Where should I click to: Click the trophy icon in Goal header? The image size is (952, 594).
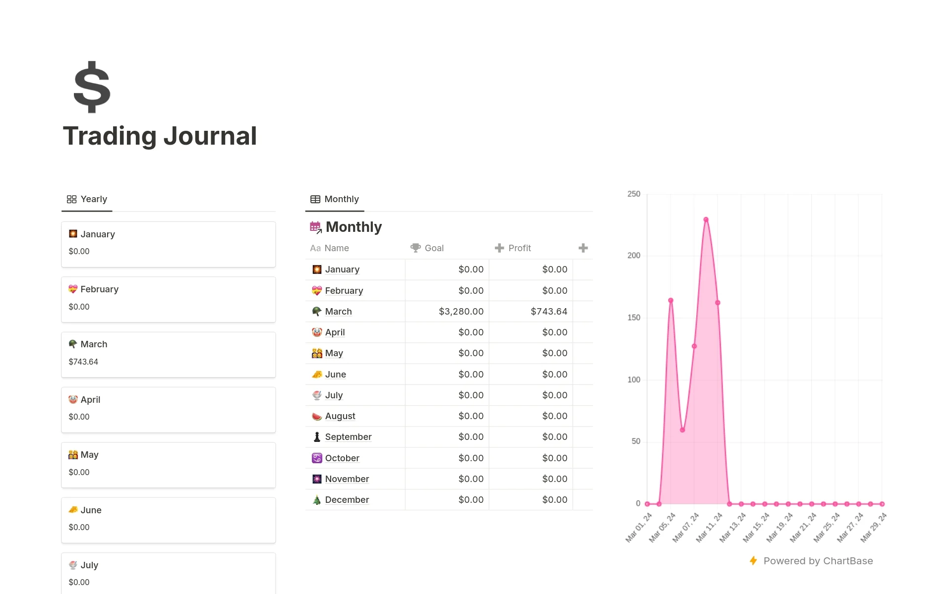click(x=415, y=248)
